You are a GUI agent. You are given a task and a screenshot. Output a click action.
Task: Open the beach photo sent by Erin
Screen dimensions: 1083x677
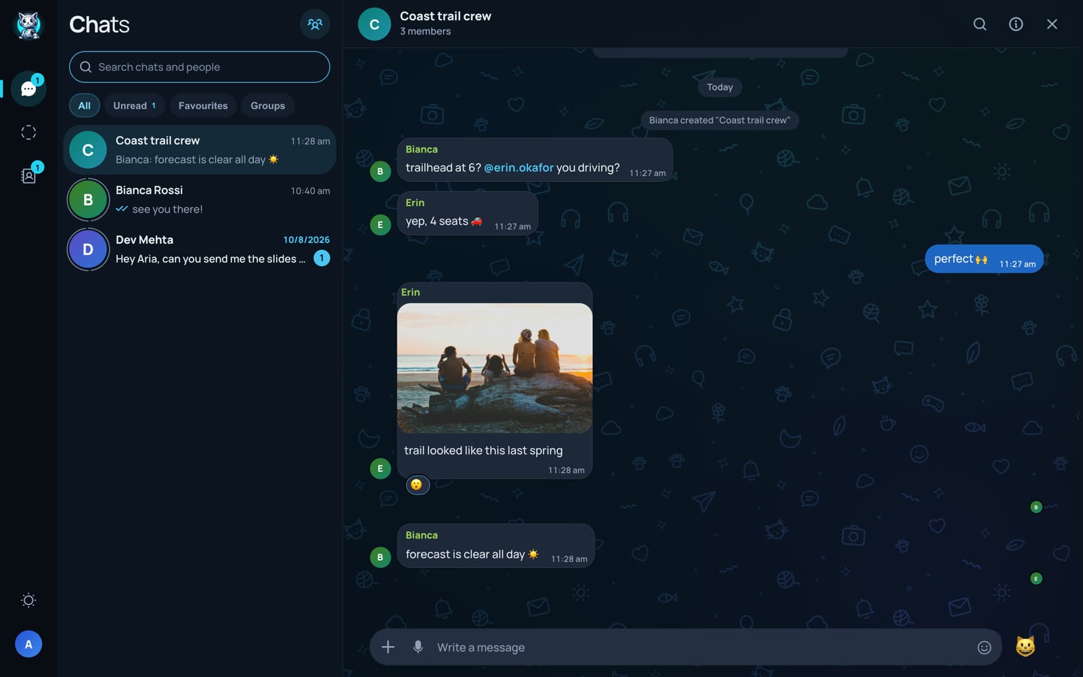[x=495, y=368]
